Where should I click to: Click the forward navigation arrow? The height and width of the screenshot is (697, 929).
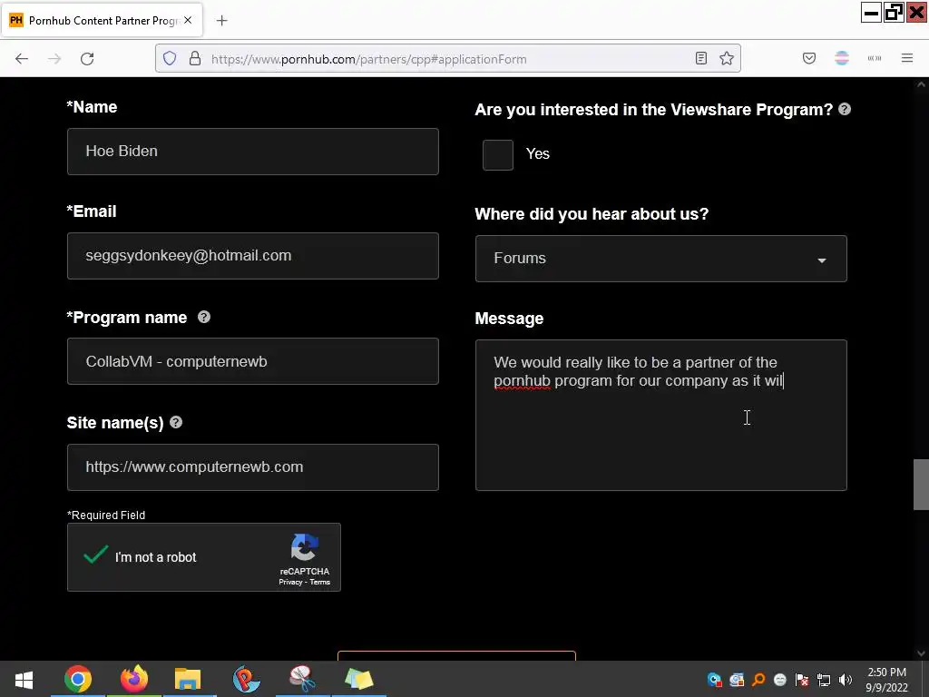pyautogui.click(x=54, y=59)
